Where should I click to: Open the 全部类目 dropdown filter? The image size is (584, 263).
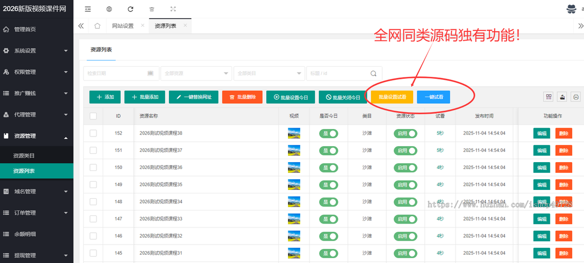(x=269, y=74)
